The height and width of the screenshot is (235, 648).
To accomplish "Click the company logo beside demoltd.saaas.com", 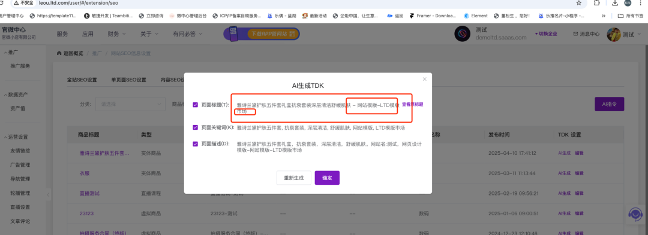I will click(x=463, y=33).
